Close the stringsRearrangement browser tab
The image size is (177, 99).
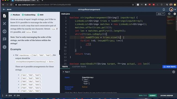[x=38, y=1]
